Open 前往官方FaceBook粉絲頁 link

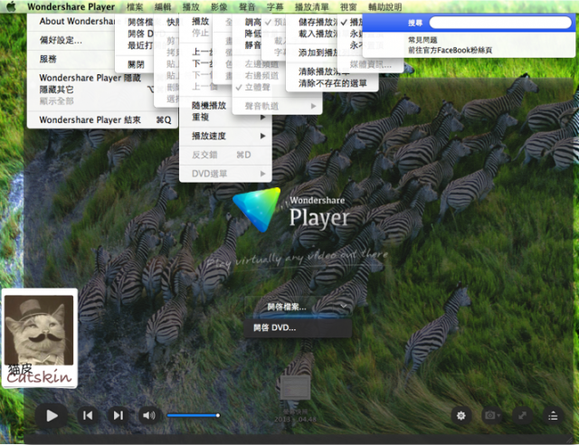click(x=450, y=51)
